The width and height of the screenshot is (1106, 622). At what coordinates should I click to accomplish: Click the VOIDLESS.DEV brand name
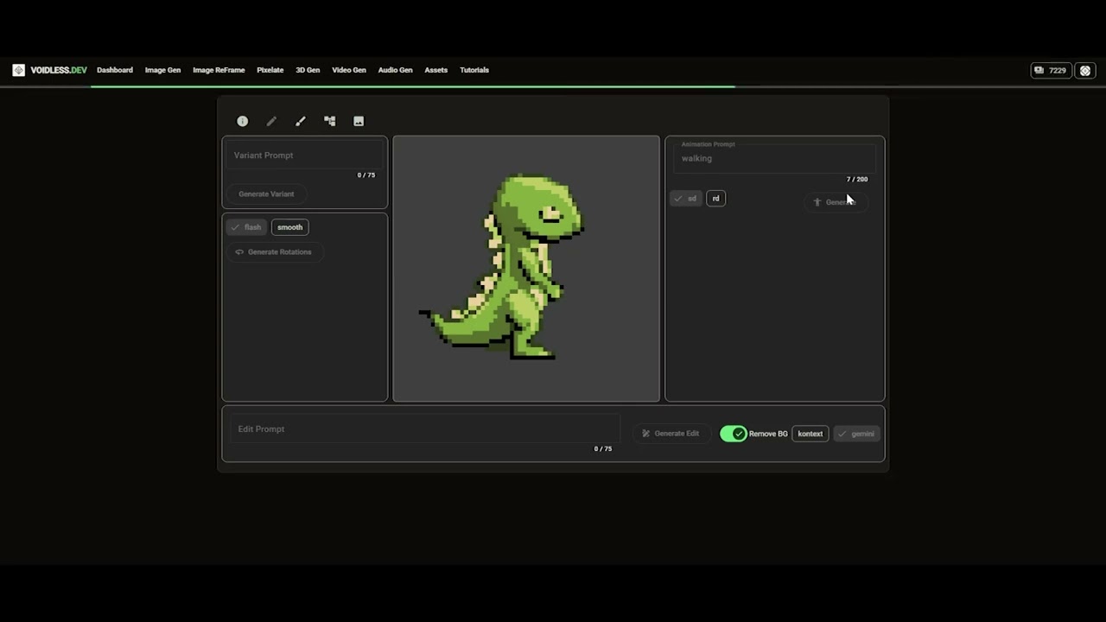pyautogui.click(x=59, y=70)
